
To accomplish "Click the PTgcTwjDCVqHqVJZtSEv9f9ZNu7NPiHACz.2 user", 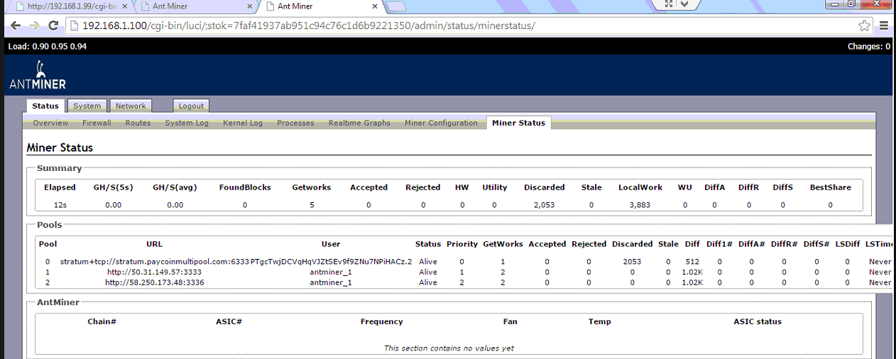I will tap(331, 261).
